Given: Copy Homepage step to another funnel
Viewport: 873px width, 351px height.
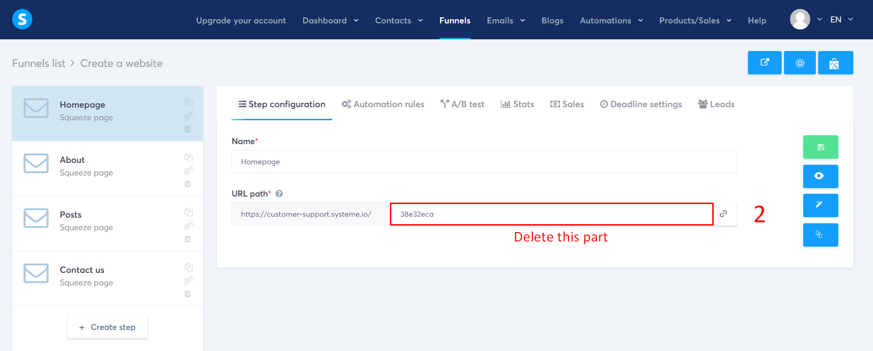Looking at the screenshot, I should click(188, 115).
